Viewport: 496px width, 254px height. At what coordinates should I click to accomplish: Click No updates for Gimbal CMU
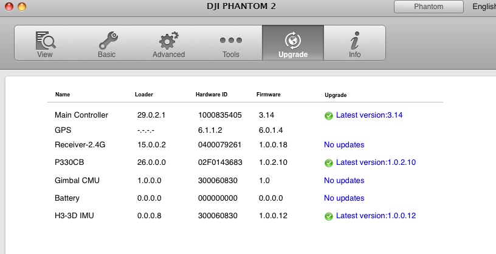pyautogui.click(x=344, y=181)
